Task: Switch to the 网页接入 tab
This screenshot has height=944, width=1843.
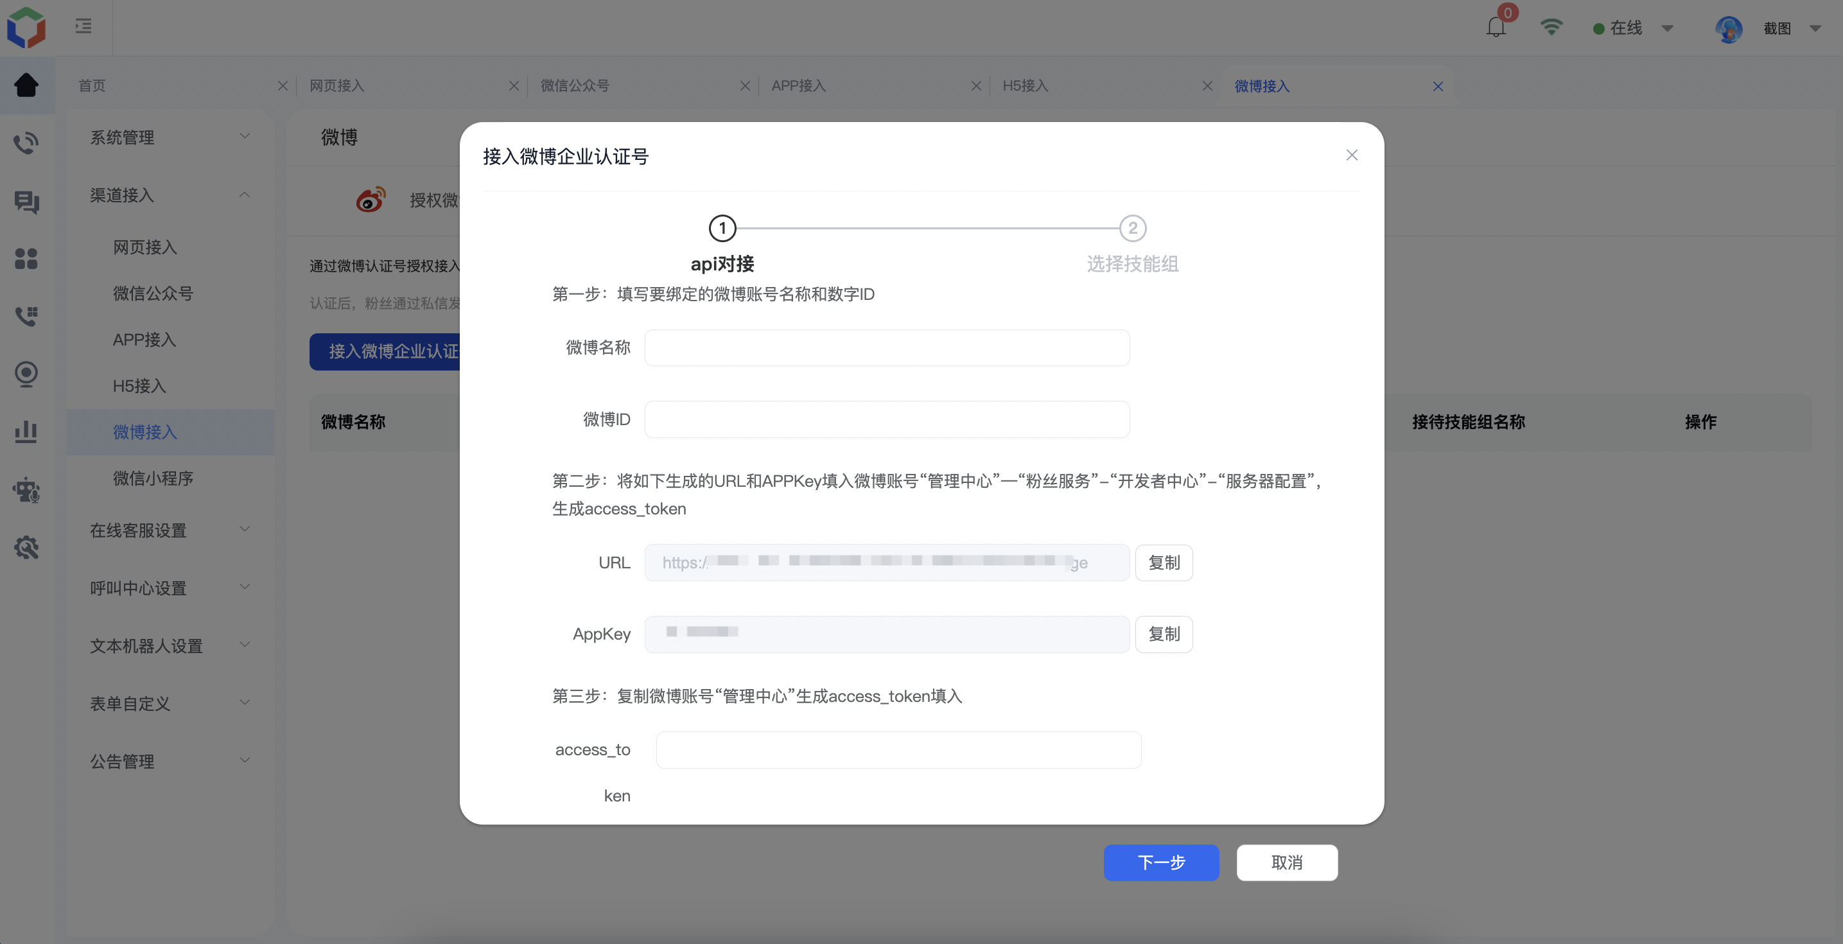Action: click(x=337, y=86)
